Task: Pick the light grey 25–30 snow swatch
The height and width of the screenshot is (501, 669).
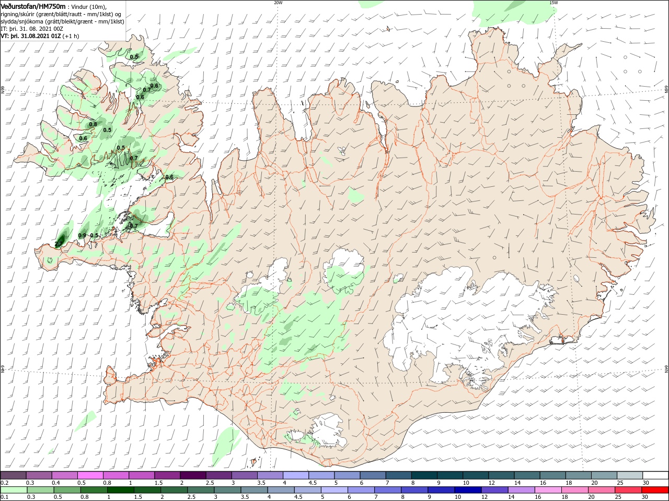Action: coord(629,475)
